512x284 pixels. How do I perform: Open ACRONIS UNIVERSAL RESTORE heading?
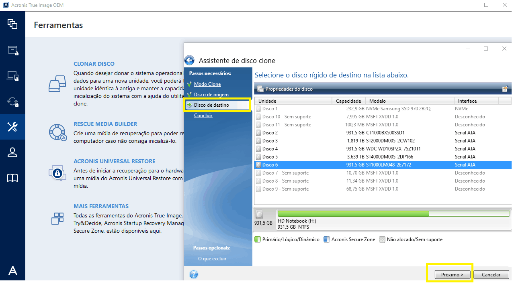tap(115, 161)
